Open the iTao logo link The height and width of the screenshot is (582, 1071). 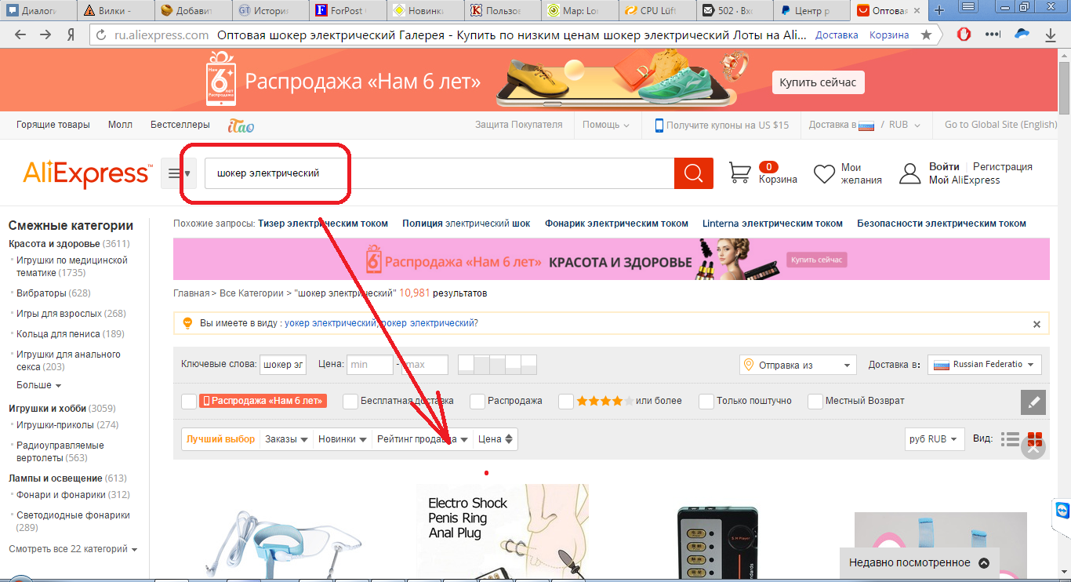[x=241, y=125]
